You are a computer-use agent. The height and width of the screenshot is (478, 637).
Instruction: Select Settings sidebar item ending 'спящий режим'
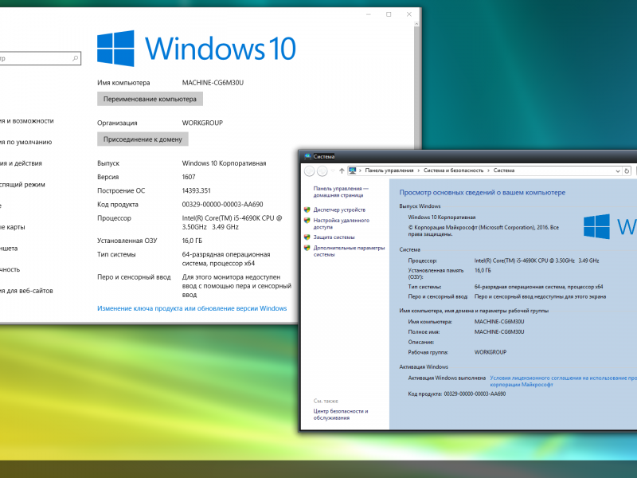(23, 184)
